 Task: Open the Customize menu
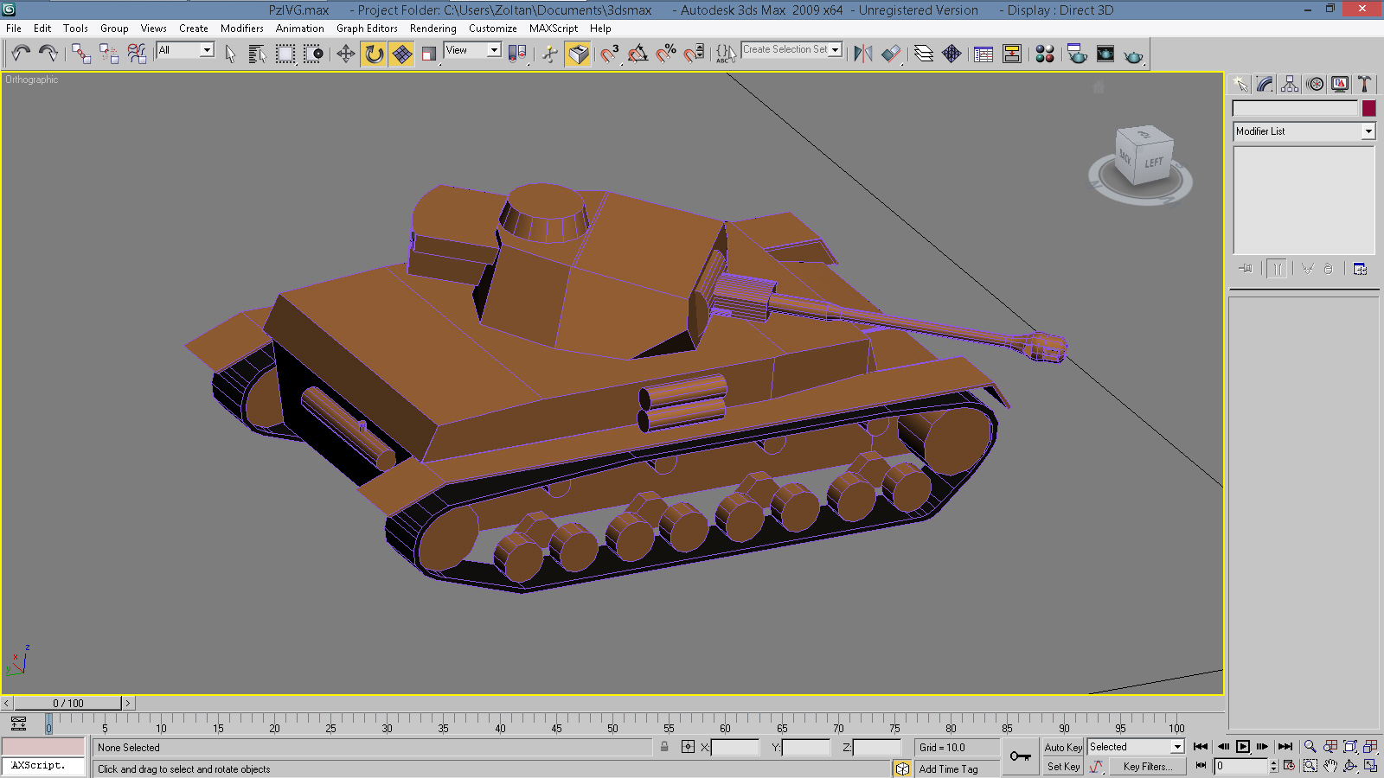[493, 29]
